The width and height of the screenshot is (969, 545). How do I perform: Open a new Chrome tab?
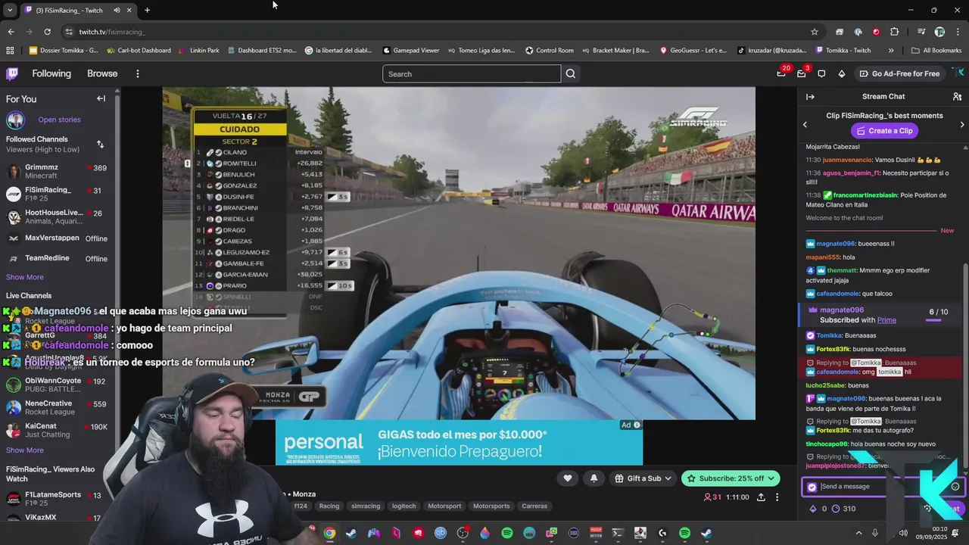pos(147,11)
